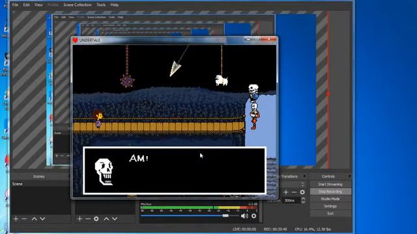Adjust the Mic/Aux volume slider handle
The height and width of the screenshot is (234, 417).
[x=225, y=216]
